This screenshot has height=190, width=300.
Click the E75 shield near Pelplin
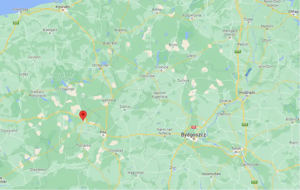pyautogui.click(x=238, y=52)
